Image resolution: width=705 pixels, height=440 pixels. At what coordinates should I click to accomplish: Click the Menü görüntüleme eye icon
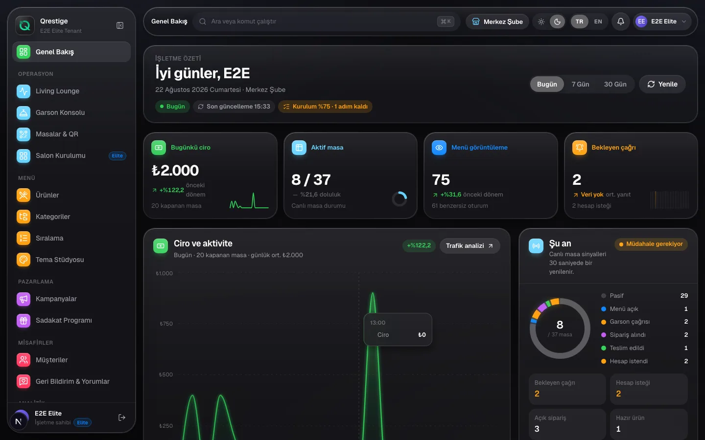[439, 148]
